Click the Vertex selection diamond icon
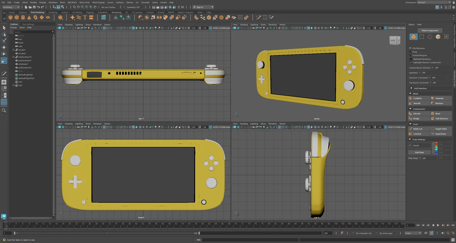The width and height of the screenshot is (456, 243). (430, 37)
